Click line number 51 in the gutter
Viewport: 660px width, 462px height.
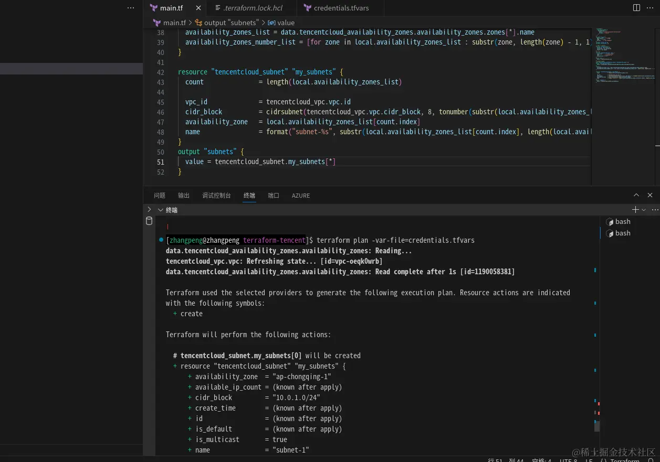tap(161, 162)
